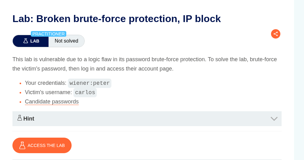
Task: Click the Hint label text
Action: tap(29, 119)
